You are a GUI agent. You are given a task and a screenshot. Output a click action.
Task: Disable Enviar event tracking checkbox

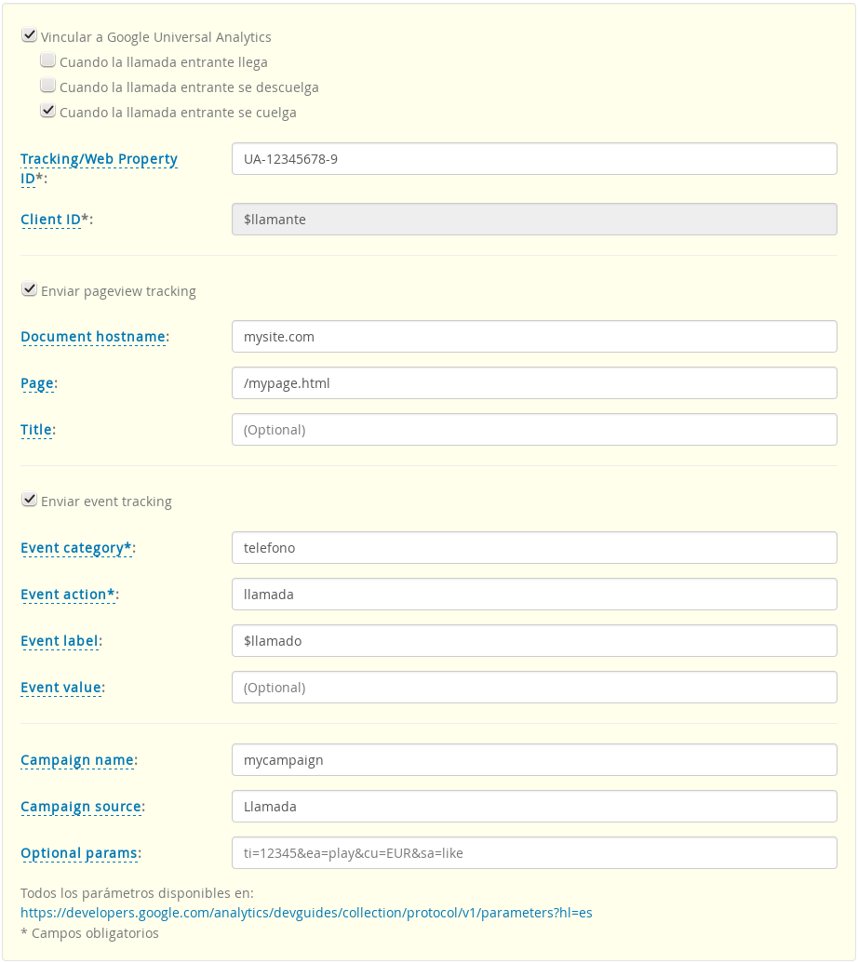tap(29, 501)
